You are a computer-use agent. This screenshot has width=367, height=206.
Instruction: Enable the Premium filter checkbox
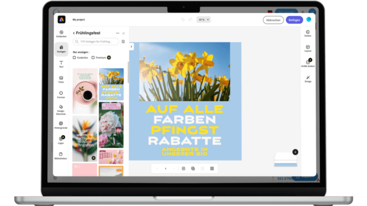[93, 57]
